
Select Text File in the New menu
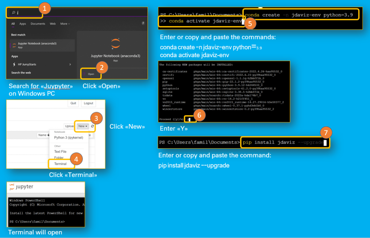[x=60, y=152]
